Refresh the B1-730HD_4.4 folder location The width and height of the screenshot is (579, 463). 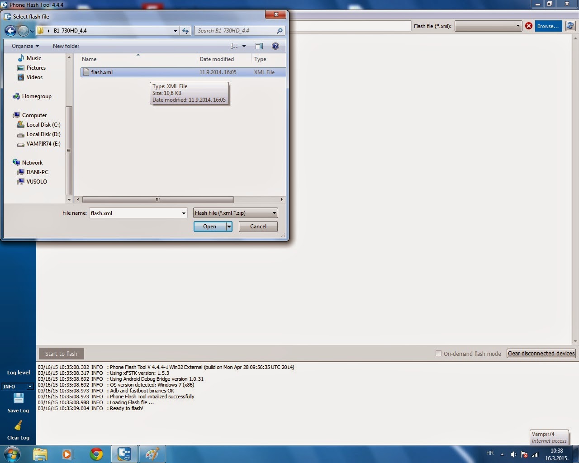(185, 31)
